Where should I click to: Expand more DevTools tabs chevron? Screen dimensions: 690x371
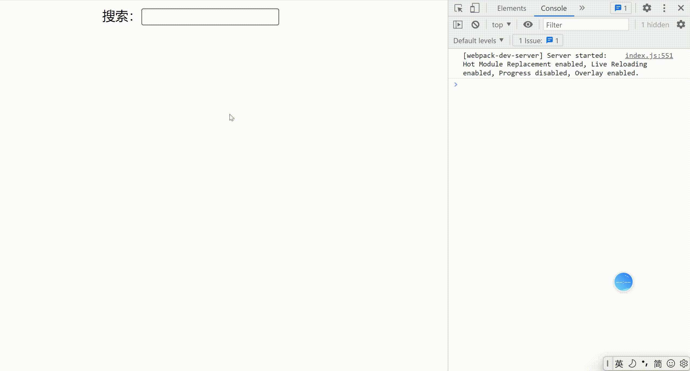tap(582, 8)
